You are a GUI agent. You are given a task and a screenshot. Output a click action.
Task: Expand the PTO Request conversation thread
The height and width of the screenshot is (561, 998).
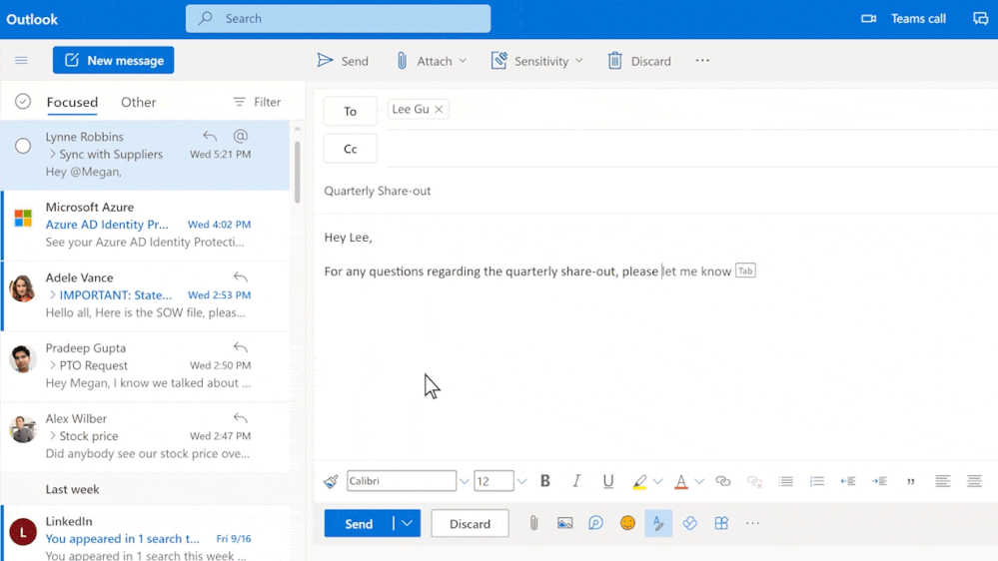tap(52, 365)
